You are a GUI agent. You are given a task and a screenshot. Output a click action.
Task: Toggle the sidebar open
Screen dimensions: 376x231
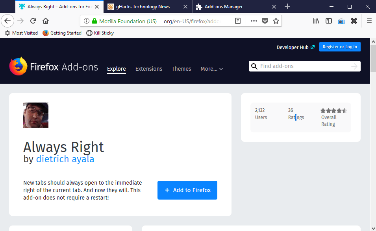(329, 20)
